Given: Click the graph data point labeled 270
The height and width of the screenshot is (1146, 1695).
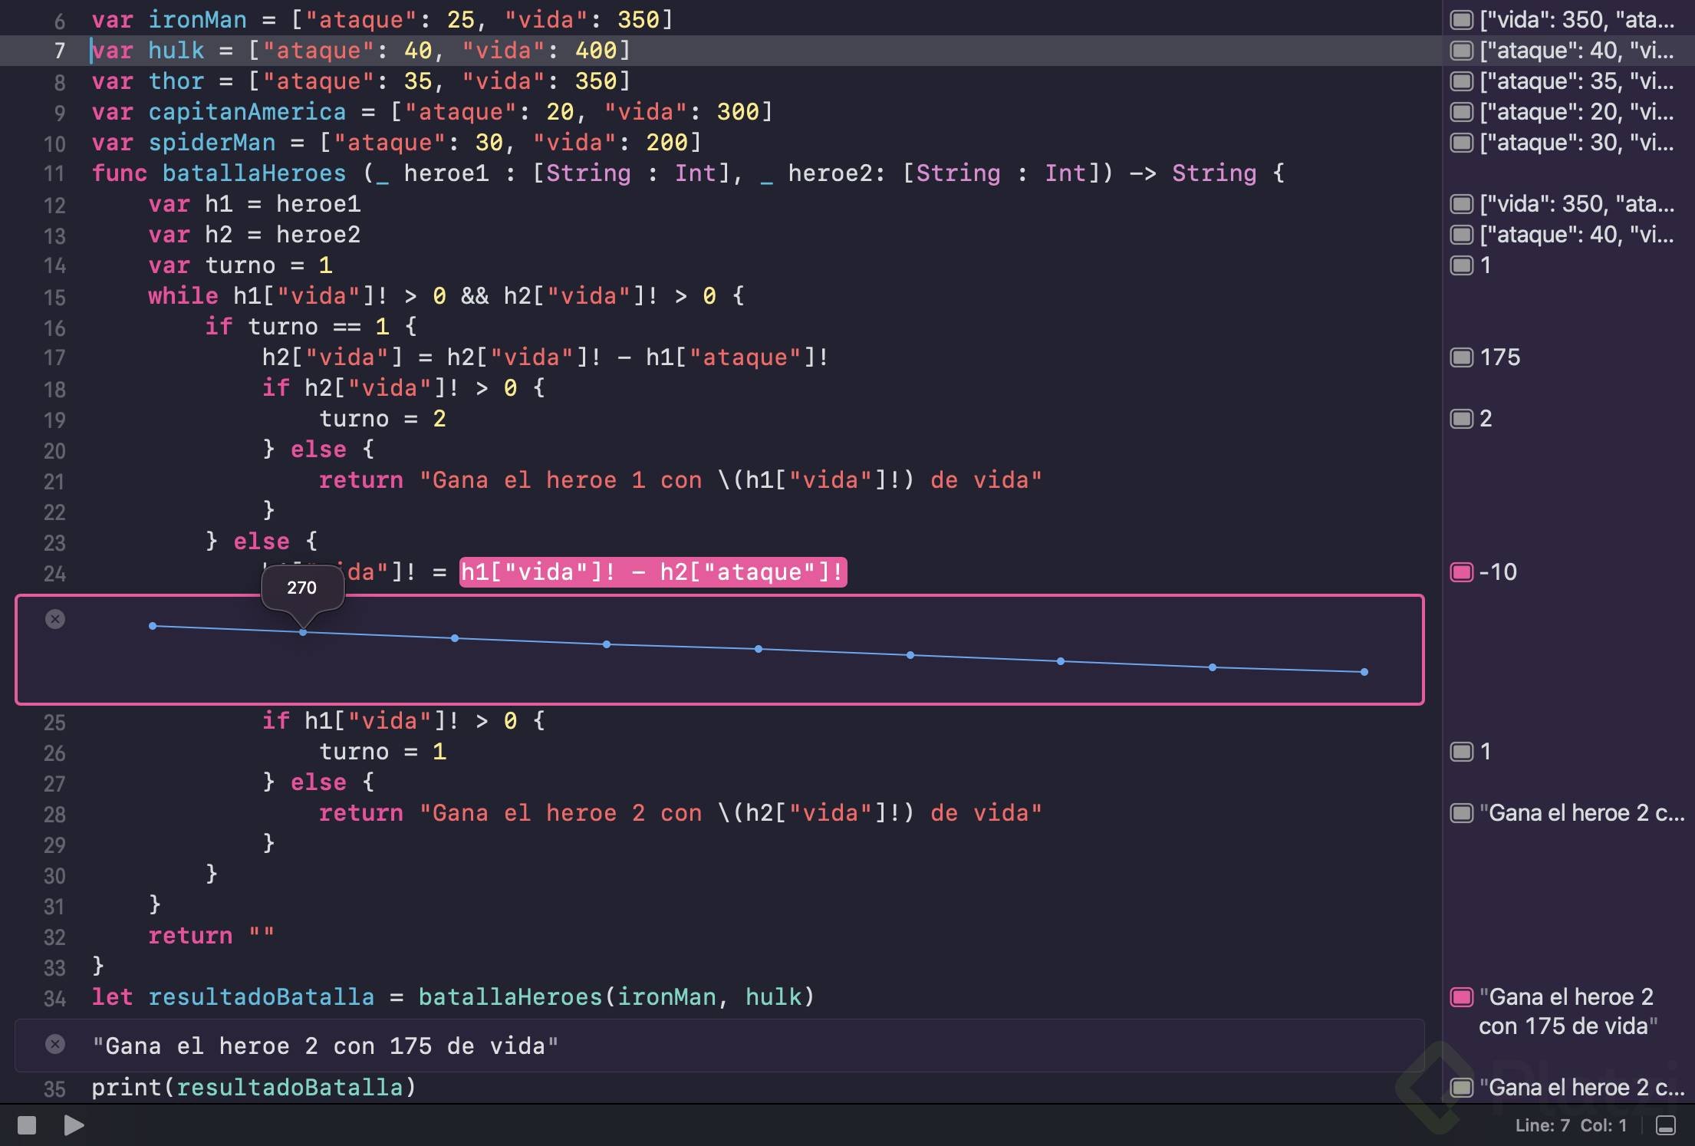Looking at the screenshot, I should coord(303,632).
